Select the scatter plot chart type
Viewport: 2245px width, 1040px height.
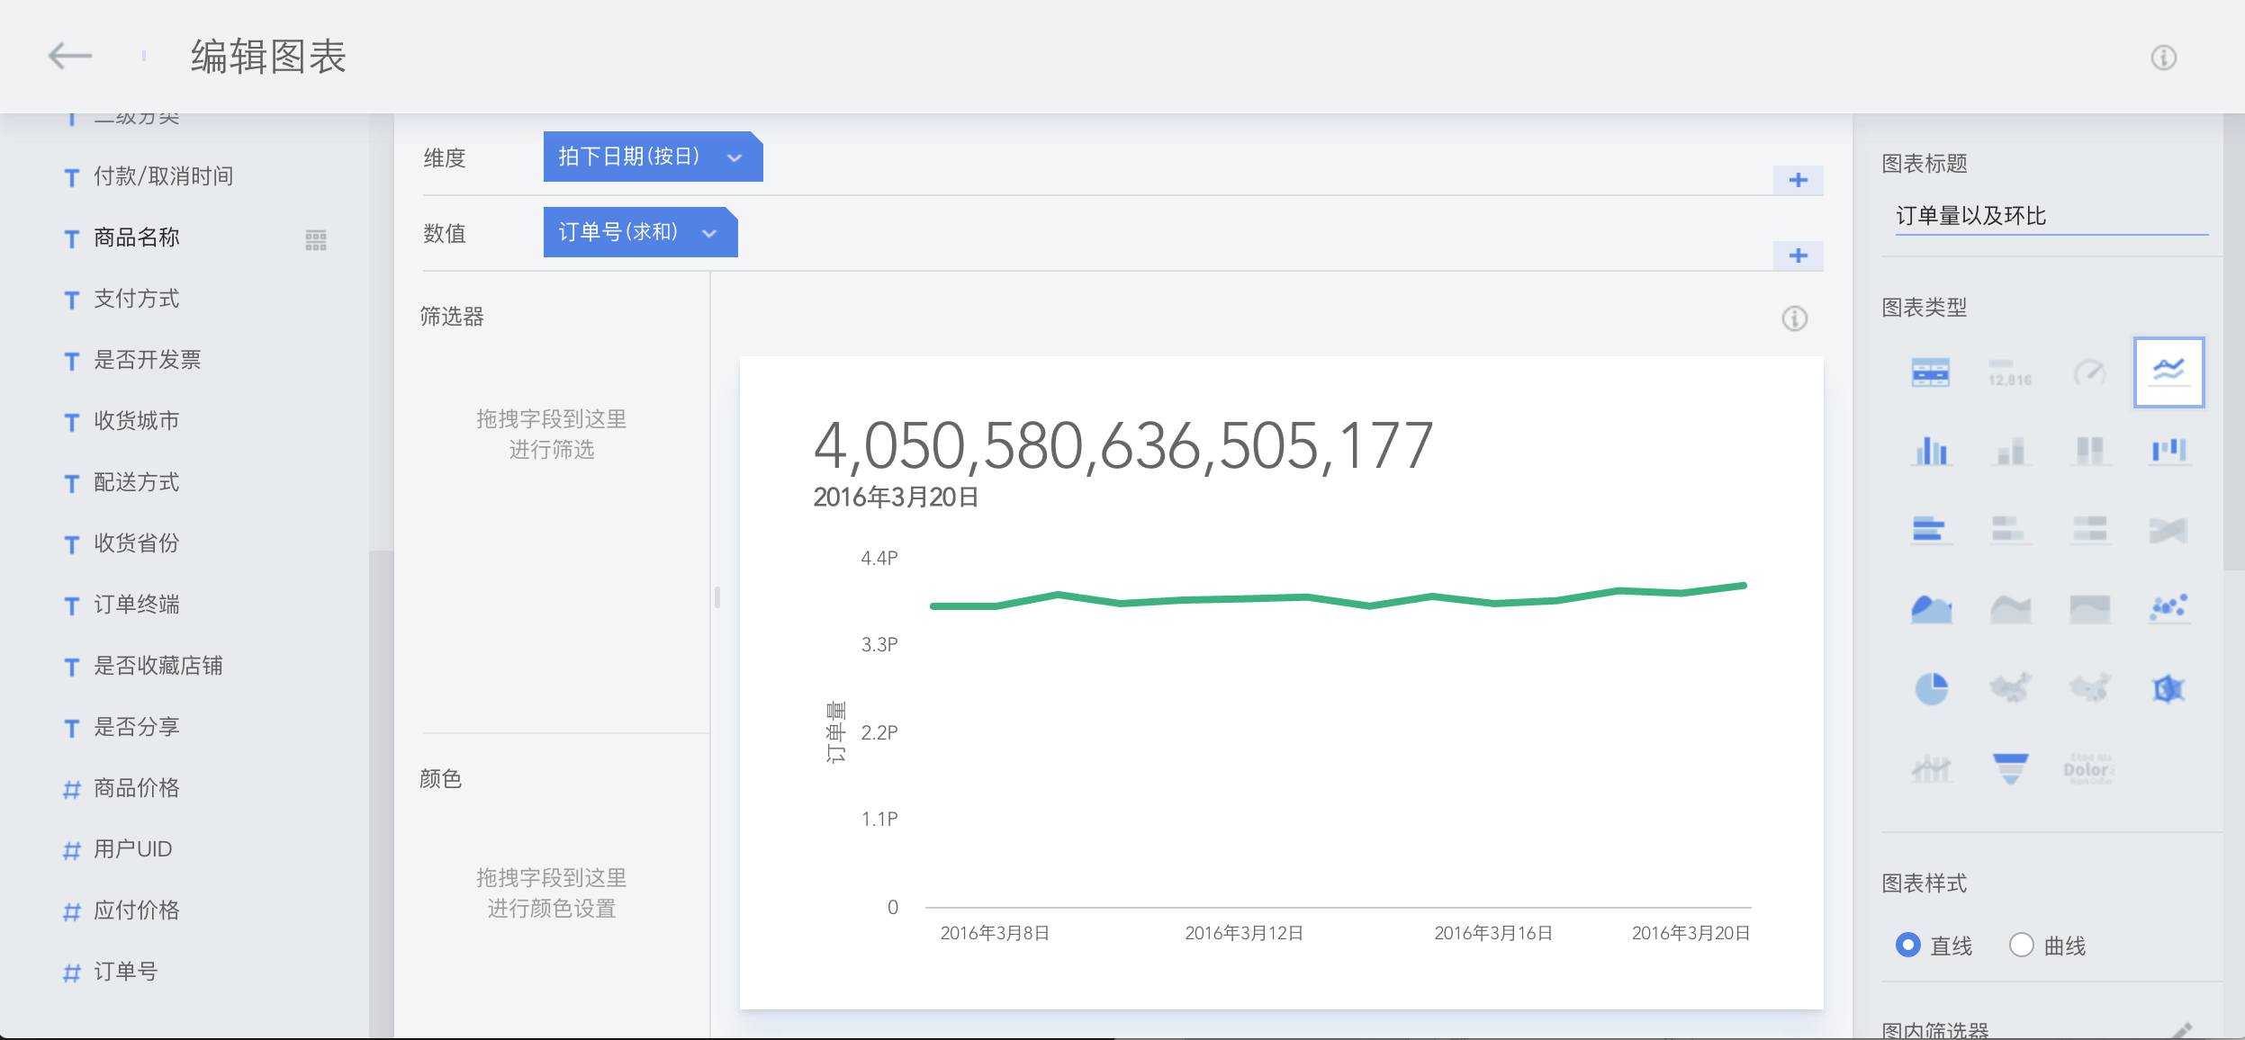point(2168,609)
